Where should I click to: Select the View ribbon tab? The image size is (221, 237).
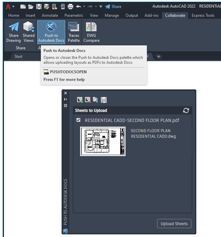[x=94, y=15]
